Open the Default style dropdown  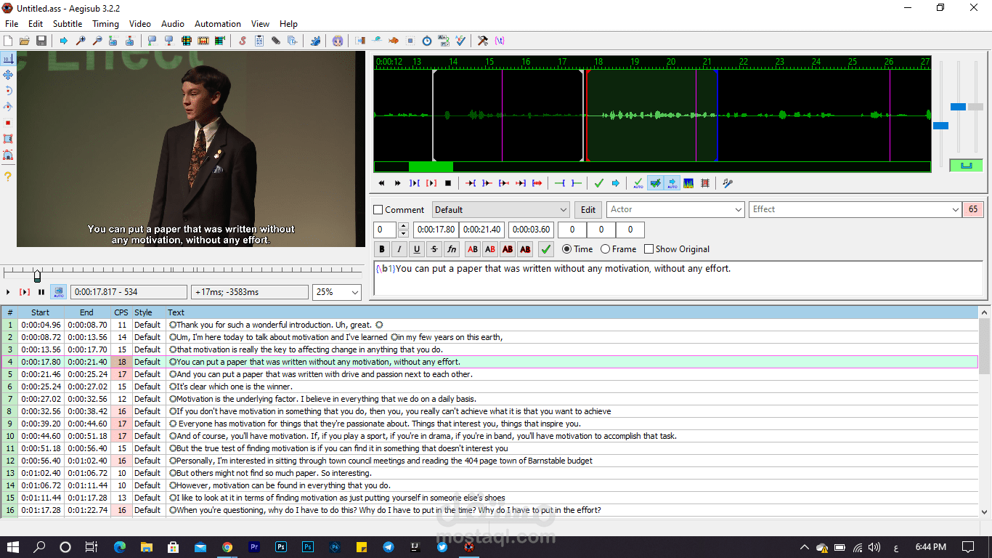501,210
